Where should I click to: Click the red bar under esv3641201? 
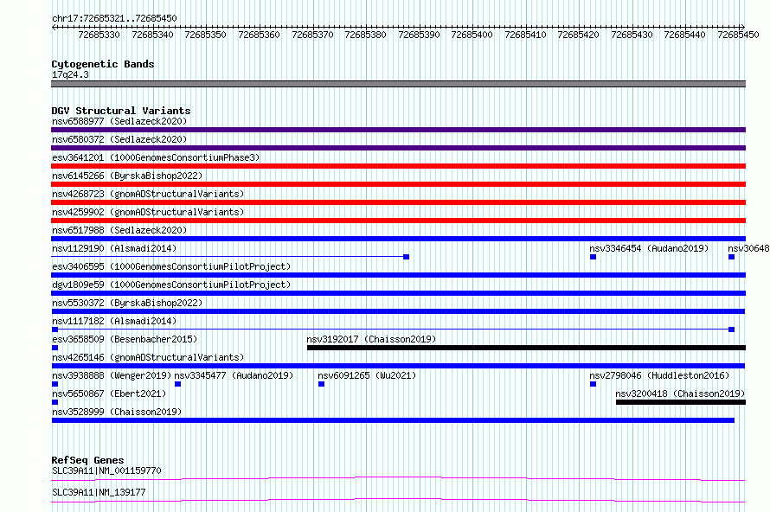point(398,166)
